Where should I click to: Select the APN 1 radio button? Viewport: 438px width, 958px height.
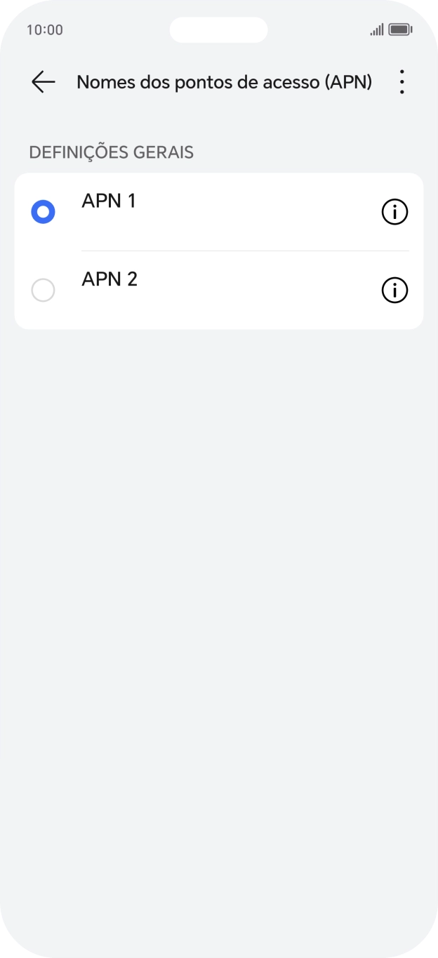(x=43, y=211)
